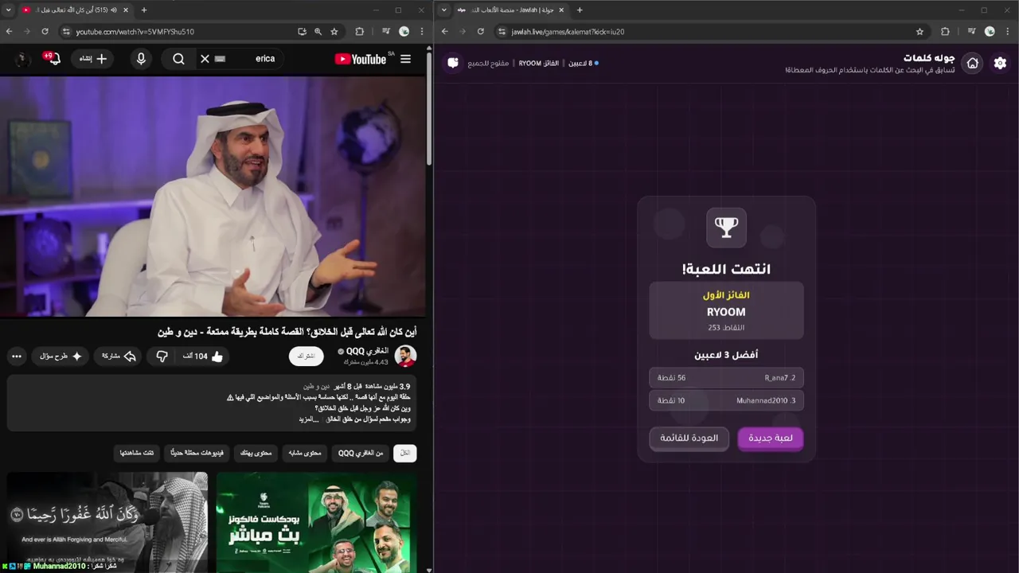Click the YouTube search magnifier button
The height and width of the screenshot is (573, 1019).
click(x=179, y=59)
